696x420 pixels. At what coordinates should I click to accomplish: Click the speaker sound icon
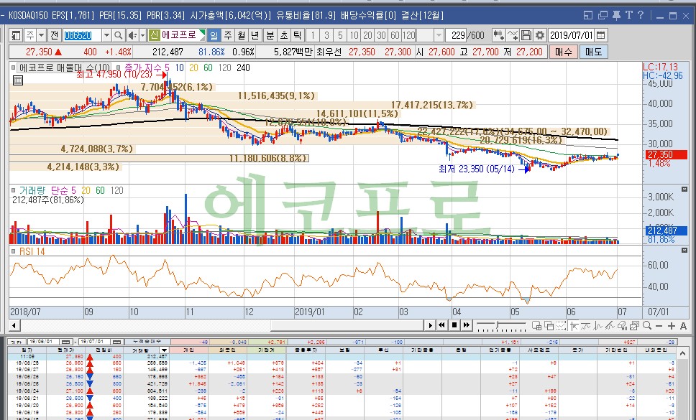point(132,35)
